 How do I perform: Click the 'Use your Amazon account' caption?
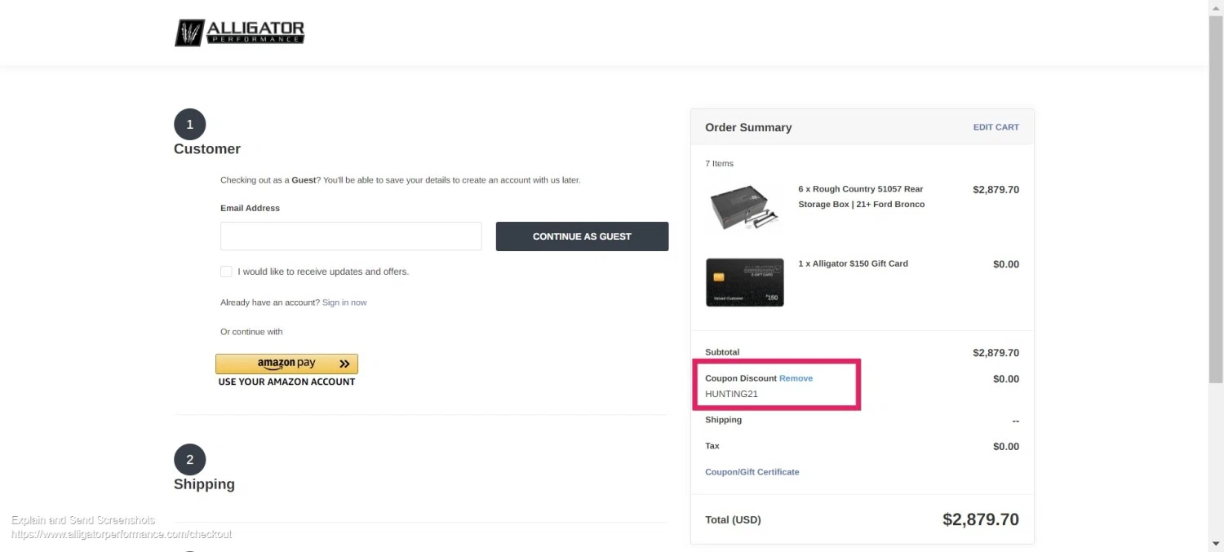point(286,382)
